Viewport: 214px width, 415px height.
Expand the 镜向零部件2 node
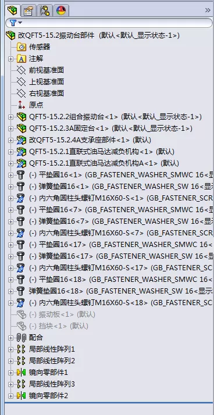(x=10, y=396)
